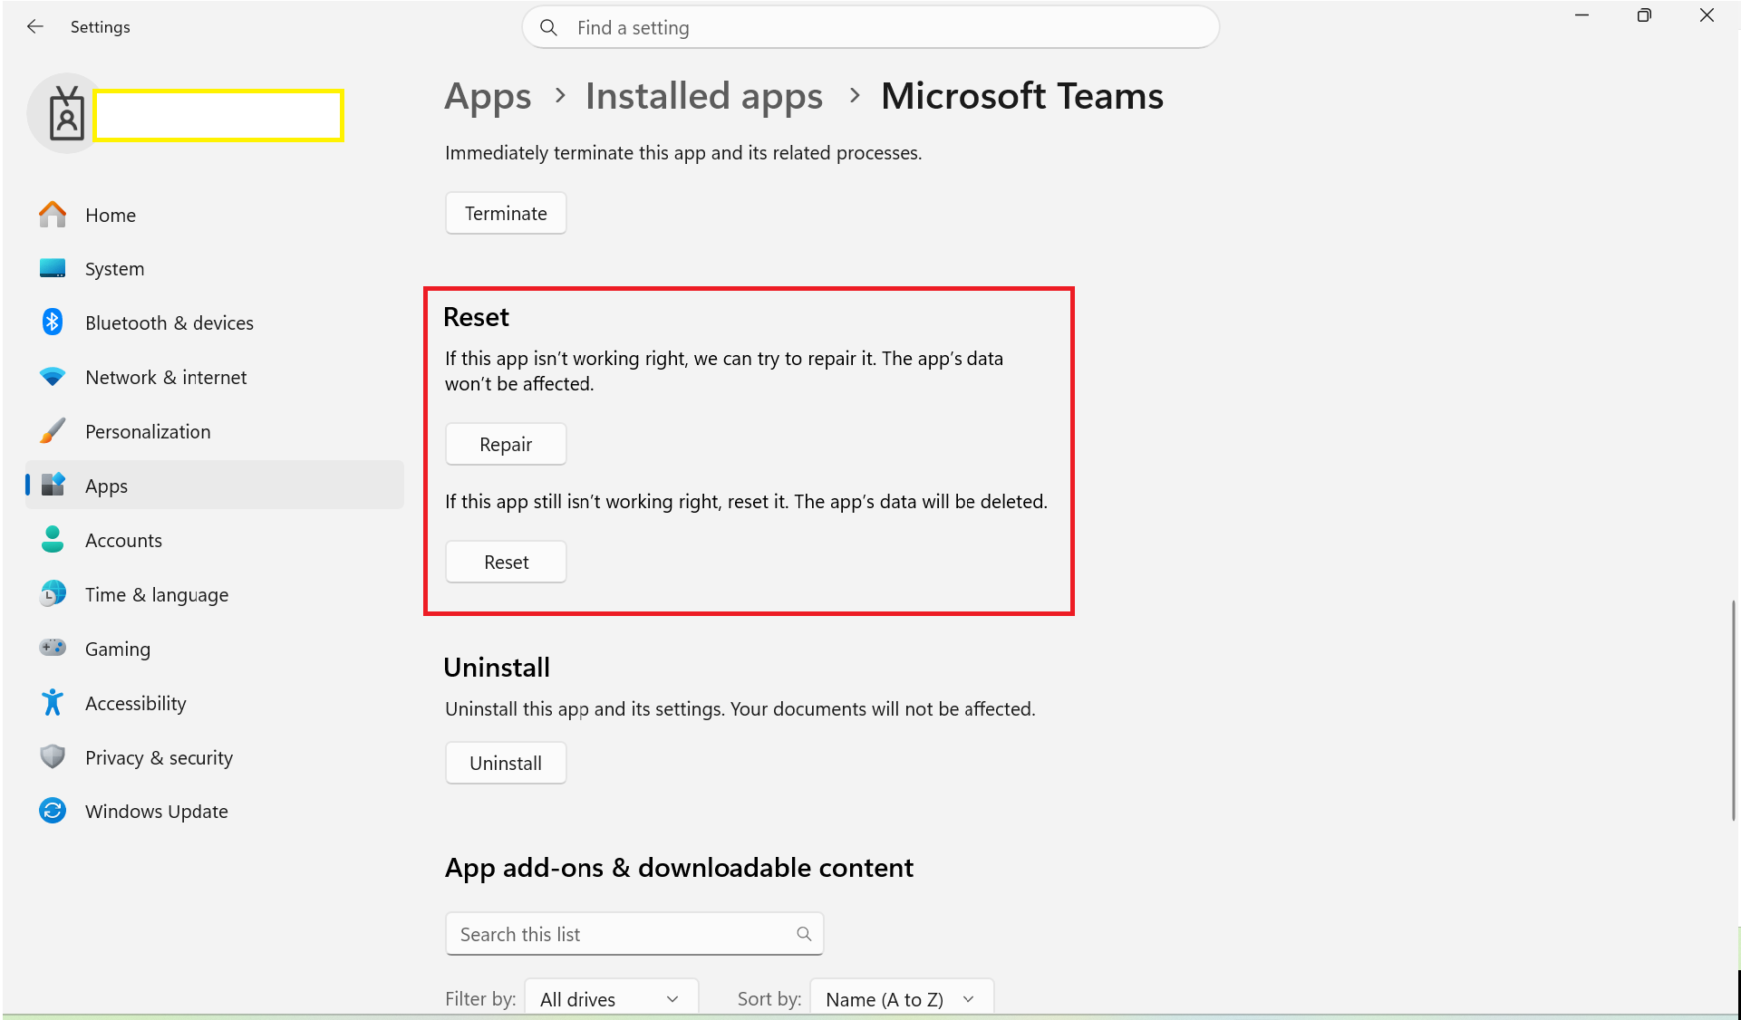Open System settings label
This screenshot has height=1020, width=1741.
114,269
